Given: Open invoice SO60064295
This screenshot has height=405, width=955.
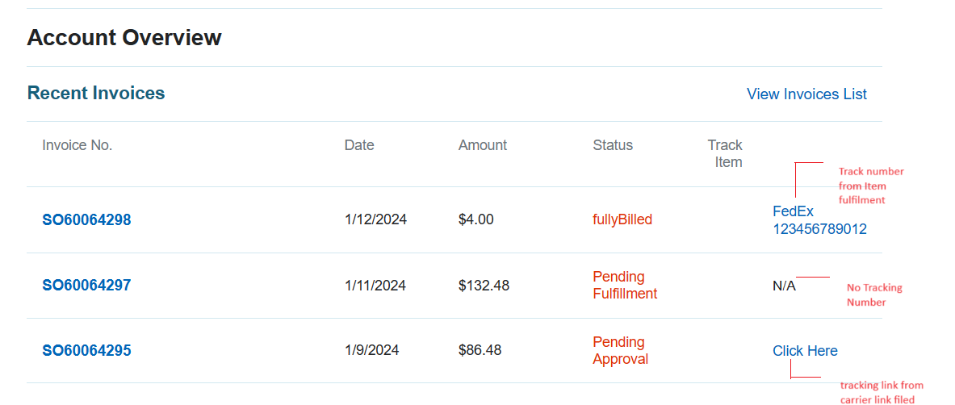Looking at the screenshot, I should (86, 350).
